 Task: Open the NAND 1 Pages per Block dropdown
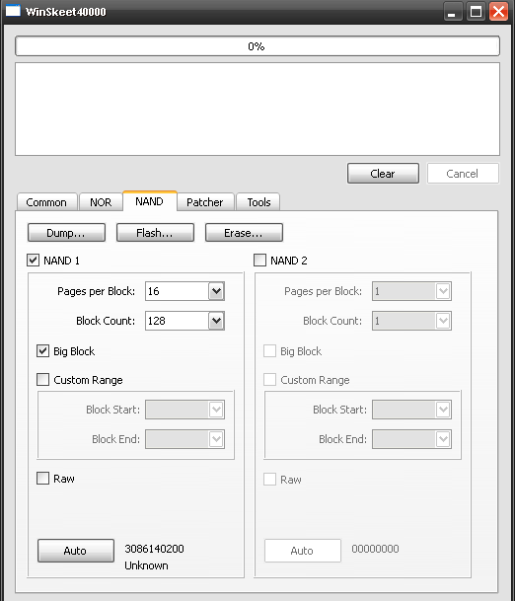(216, 291)
